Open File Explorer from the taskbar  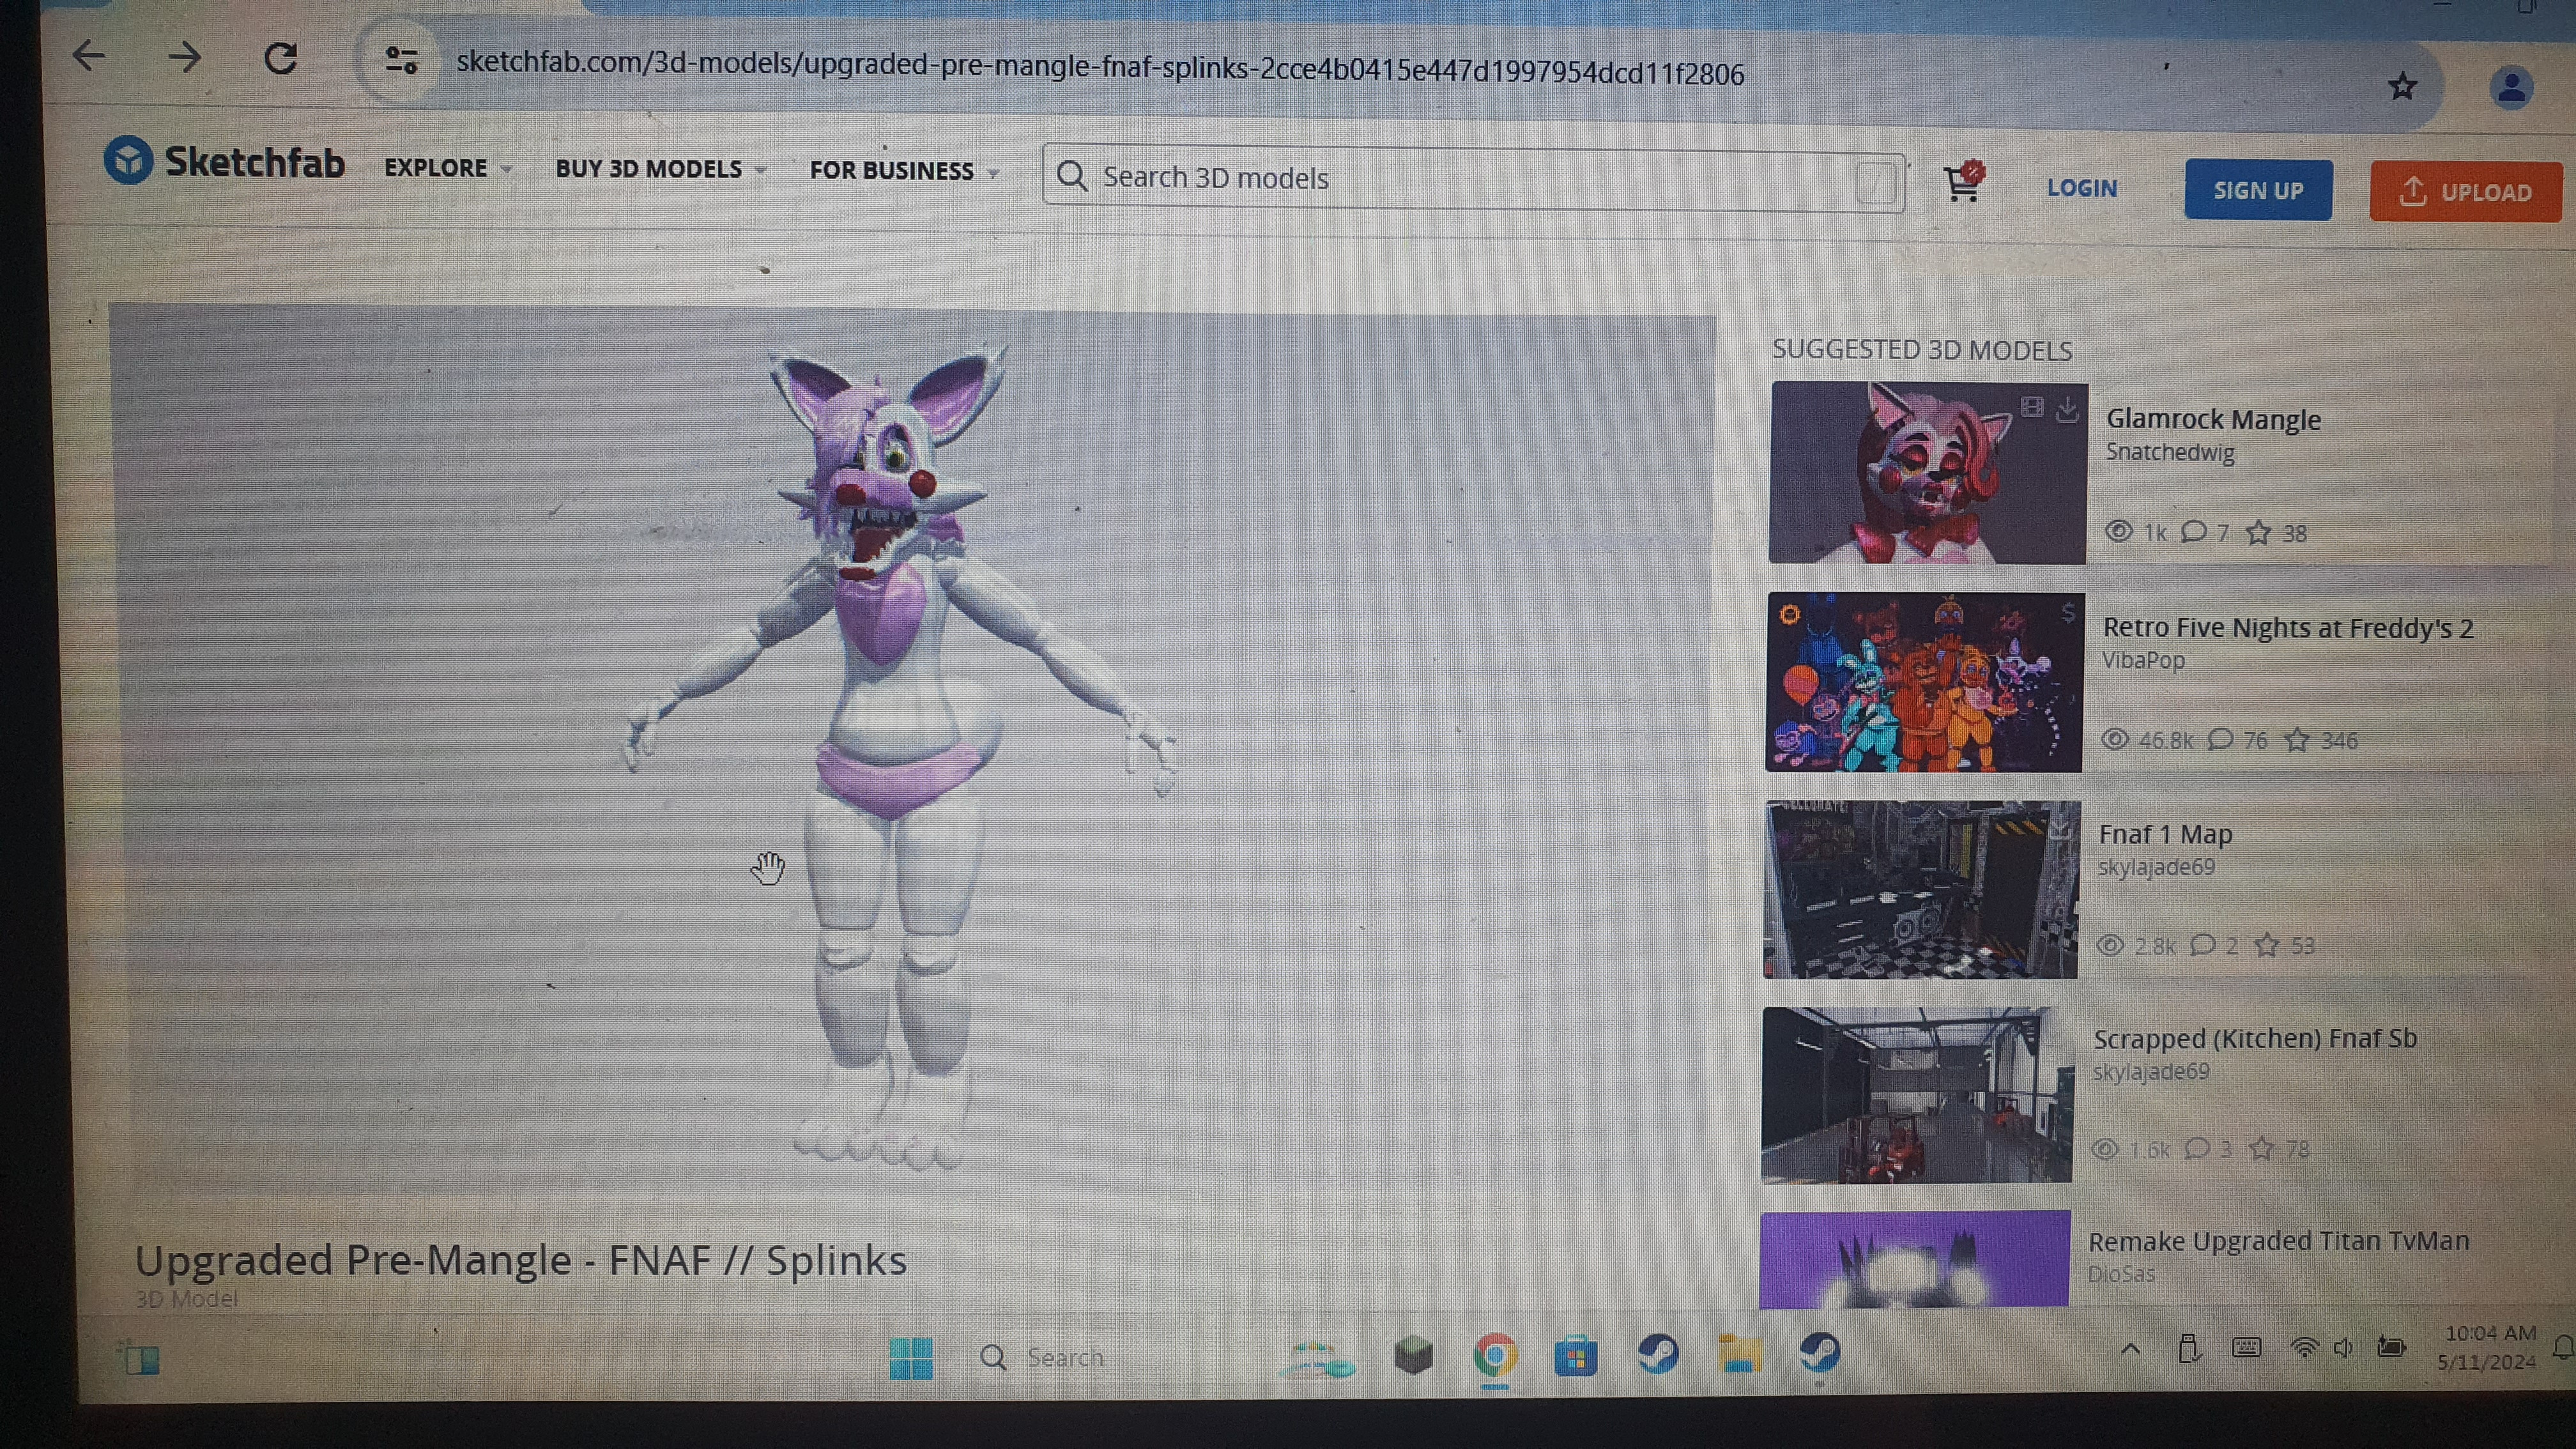[1739, 1354]
